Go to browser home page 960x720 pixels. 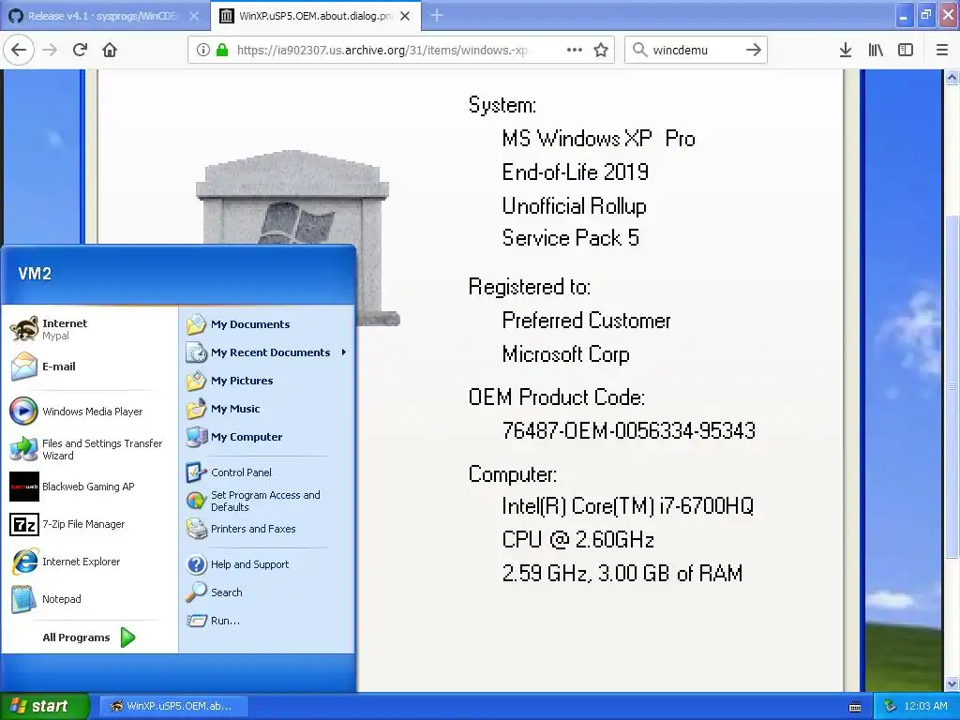[110, 50]
